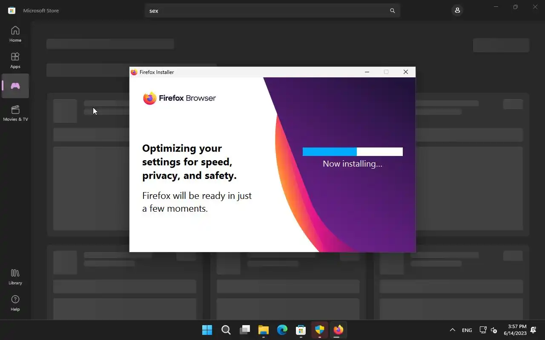Click in the Store search box
The width and height of the screenshot is (545, 340).
(x=272, y=11)
